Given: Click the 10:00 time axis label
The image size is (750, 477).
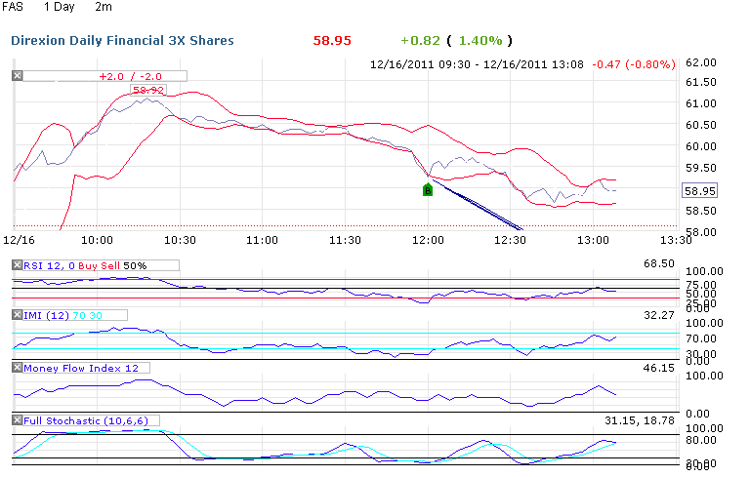Looking at the screenshot, I should point(97,240).
